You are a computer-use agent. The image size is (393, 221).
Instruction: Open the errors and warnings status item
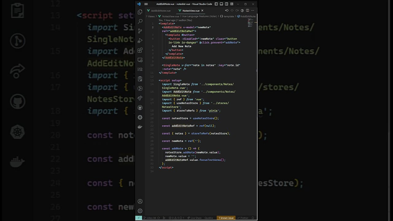[177, 218]
